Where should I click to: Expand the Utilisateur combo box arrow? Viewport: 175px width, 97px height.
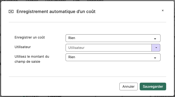[x=156, y=48]
